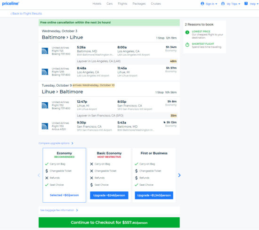Click the 35m layover badge
This screenshot has width=259, height=230.
[x=174, y=115]
